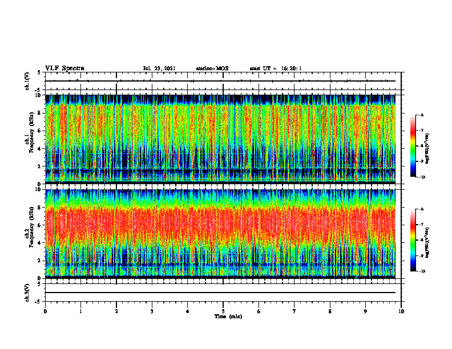Click the "8" kHz tick of ch.1 frequency axis
Image resolution: width=452 pixels, height=349 pixels.
[x=40, y=113]
